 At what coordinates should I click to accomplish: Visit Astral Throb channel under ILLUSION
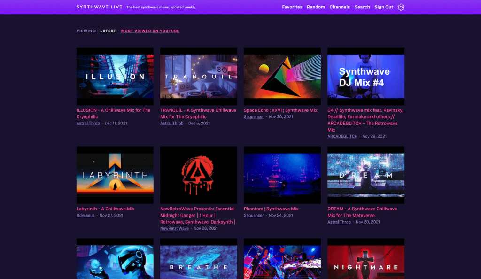tap(88, 123)
